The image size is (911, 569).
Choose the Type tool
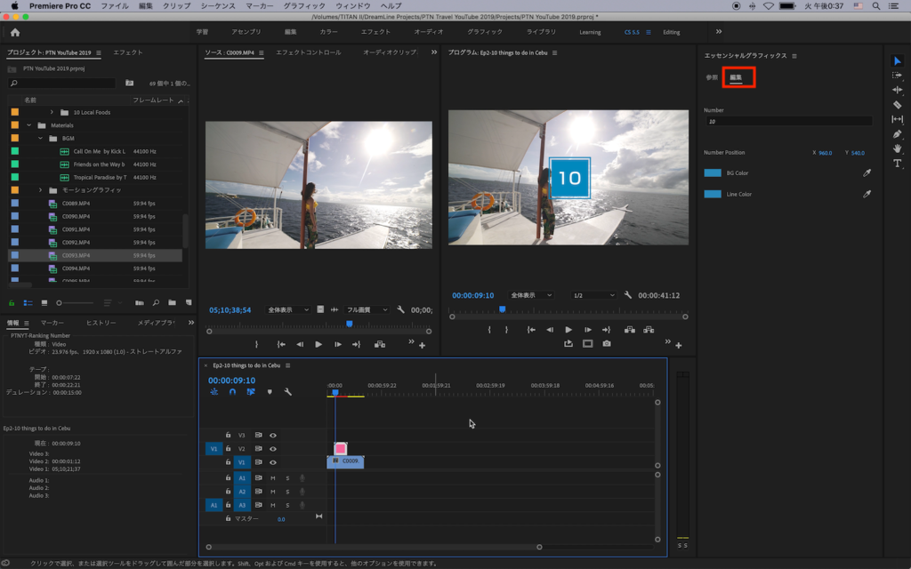pos(897,164)
